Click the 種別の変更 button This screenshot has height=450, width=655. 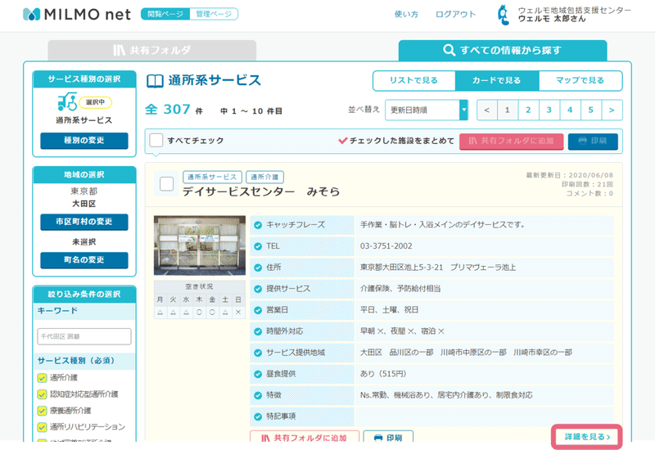(x=84, y=141)
